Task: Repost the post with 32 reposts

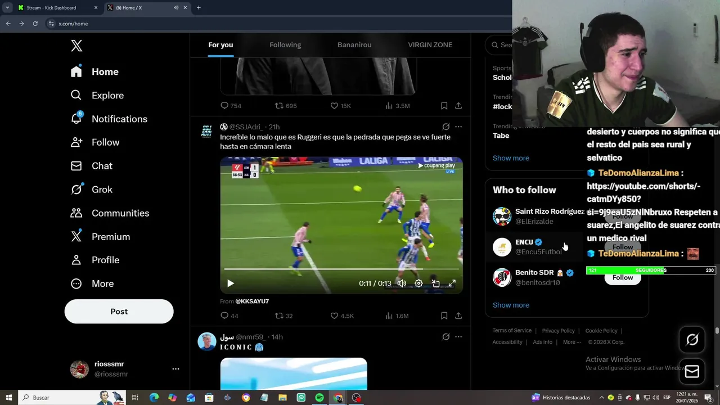Action: pos(283,316)
